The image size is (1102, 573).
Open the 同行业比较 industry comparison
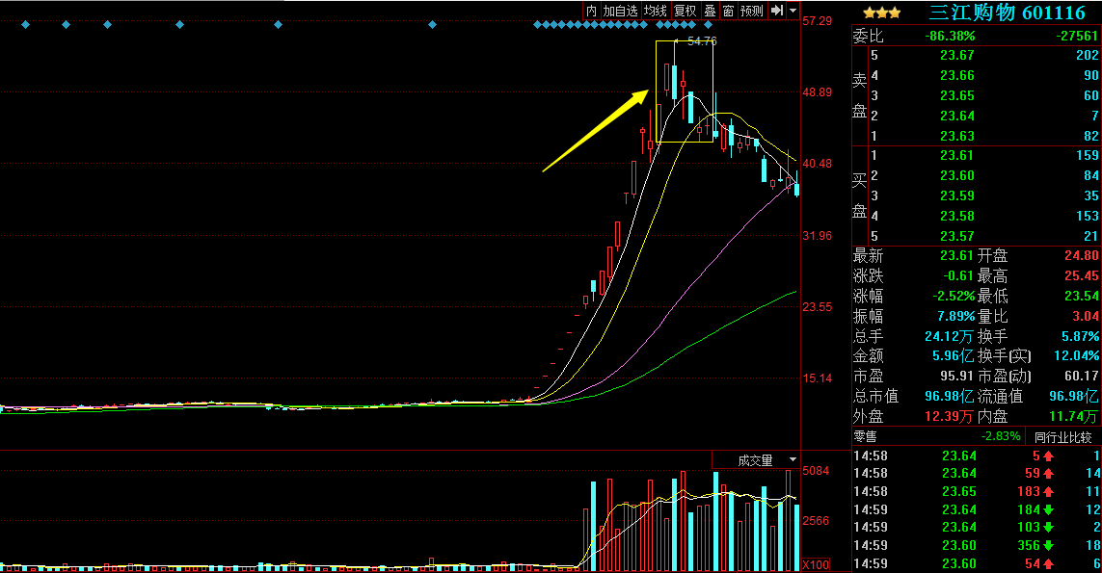pos(1064,437)
